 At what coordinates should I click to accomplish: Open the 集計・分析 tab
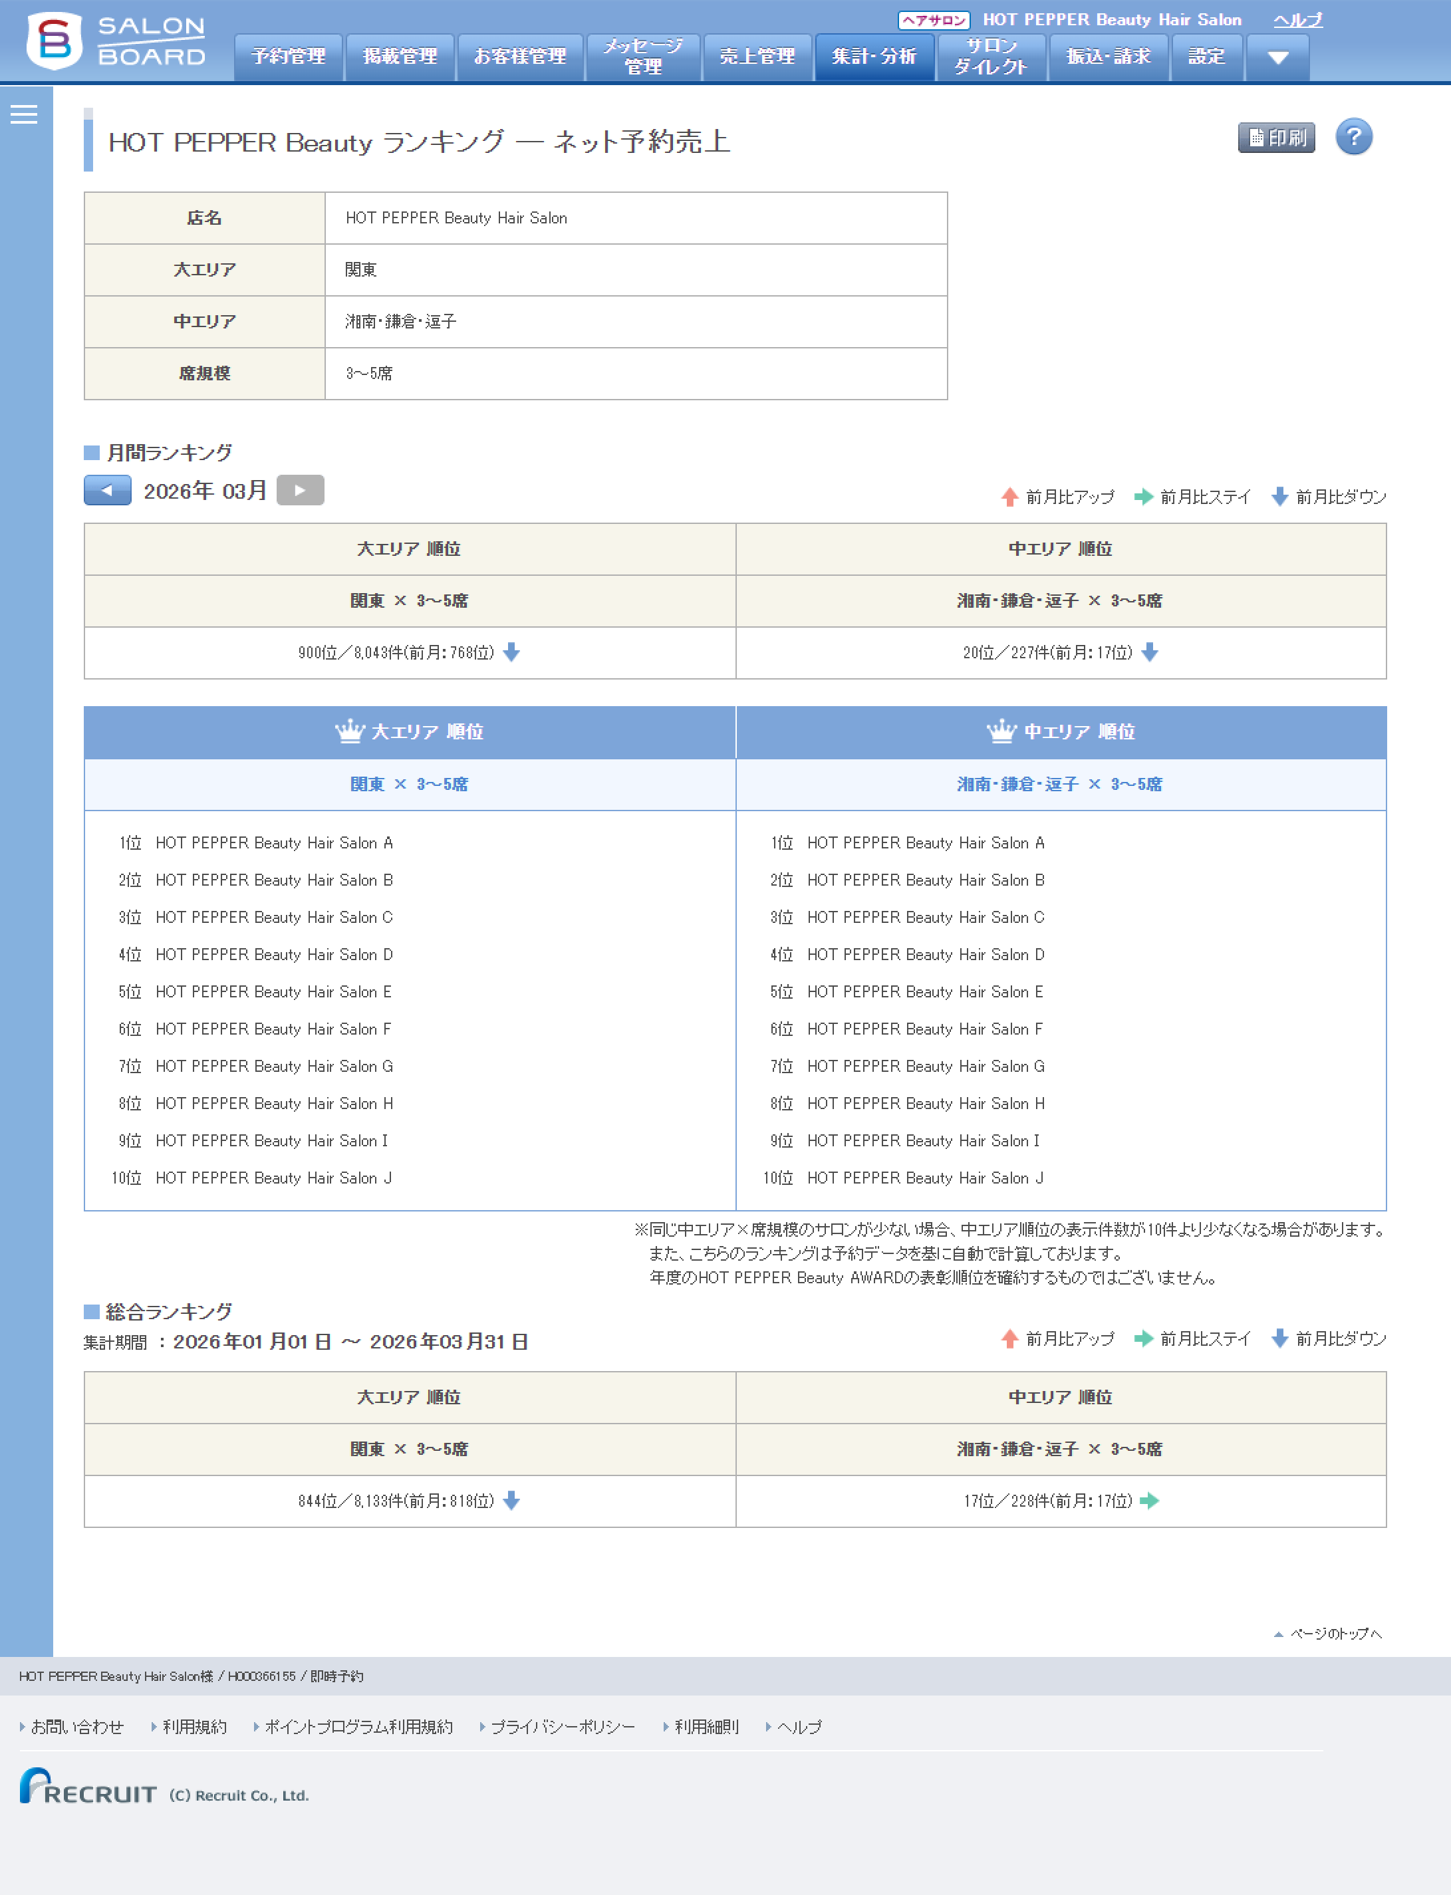[x=874, y=57]
